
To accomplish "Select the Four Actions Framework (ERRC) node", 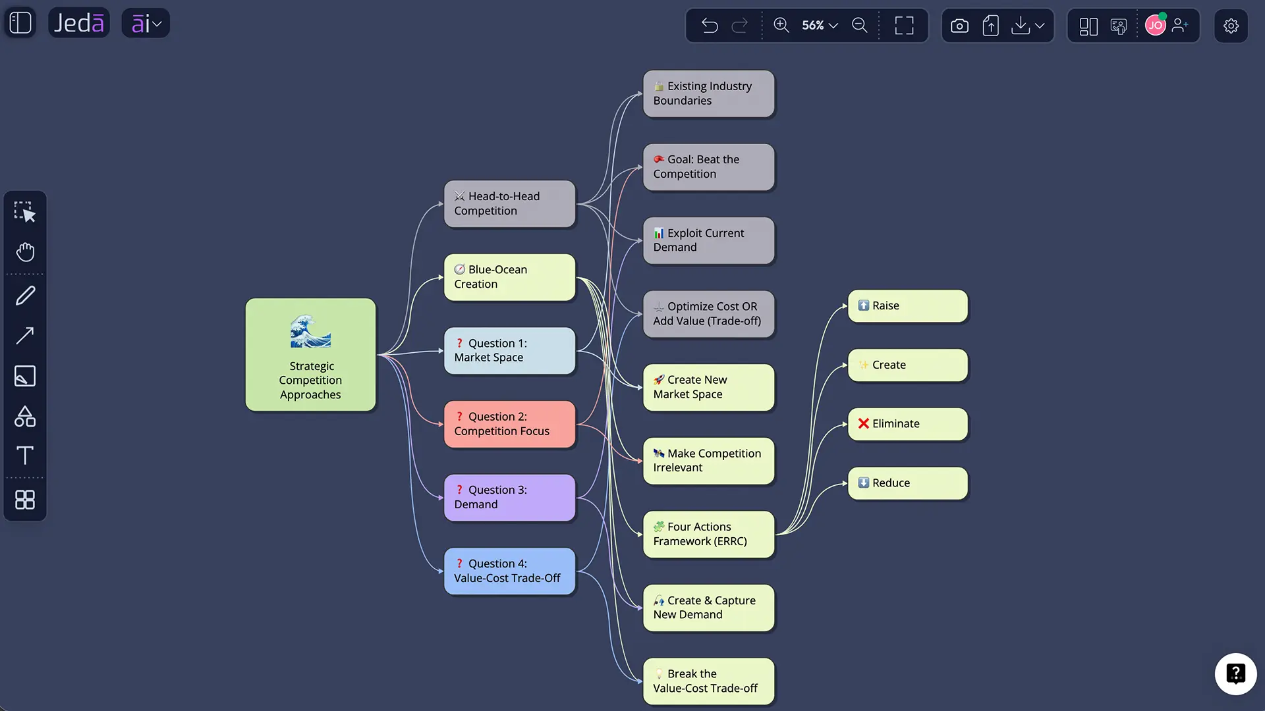I will pyautogui.click(x=708, y=535).
